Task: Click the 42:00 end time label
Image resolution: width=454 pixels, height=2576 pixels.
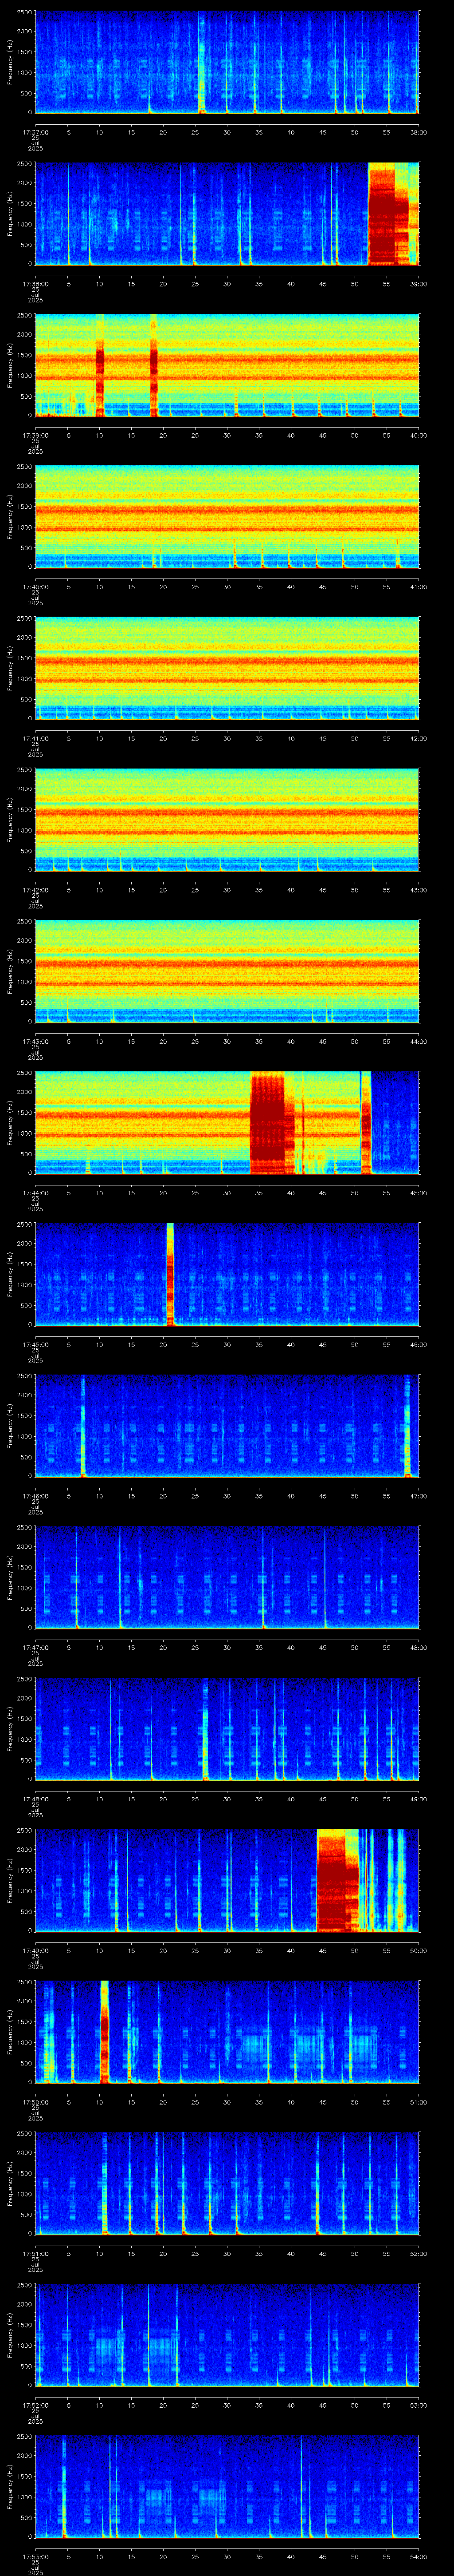Action: [418, 738]
